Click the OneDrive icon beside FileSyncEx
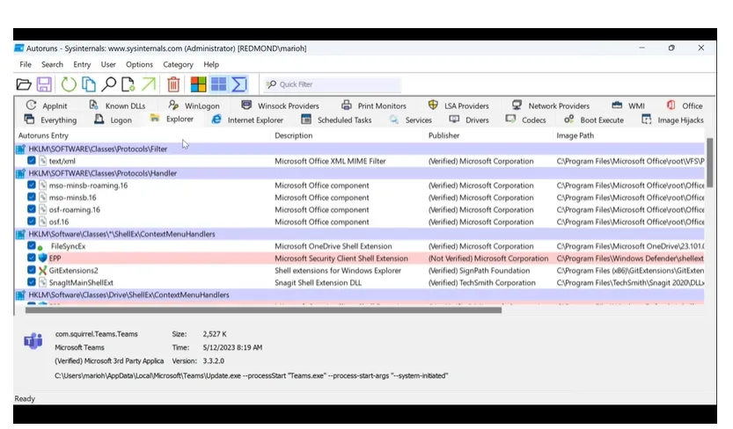This screenshot has height=429, width=733. [41, 247]
